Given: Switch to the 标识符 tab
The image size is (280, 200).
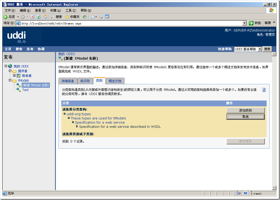Looking at the screenshot, I should click(85, 81).
